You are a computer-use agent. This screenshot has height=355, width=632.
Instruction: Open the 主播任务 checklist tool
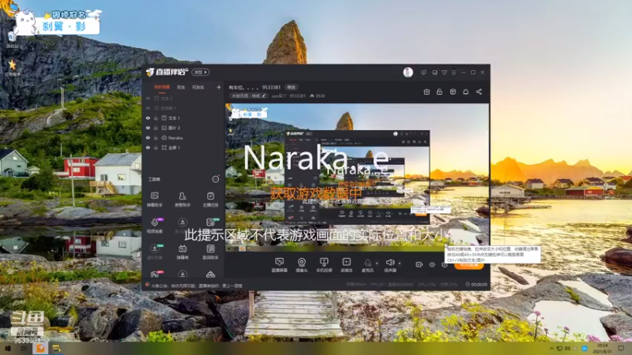click(x=210, y=199)
